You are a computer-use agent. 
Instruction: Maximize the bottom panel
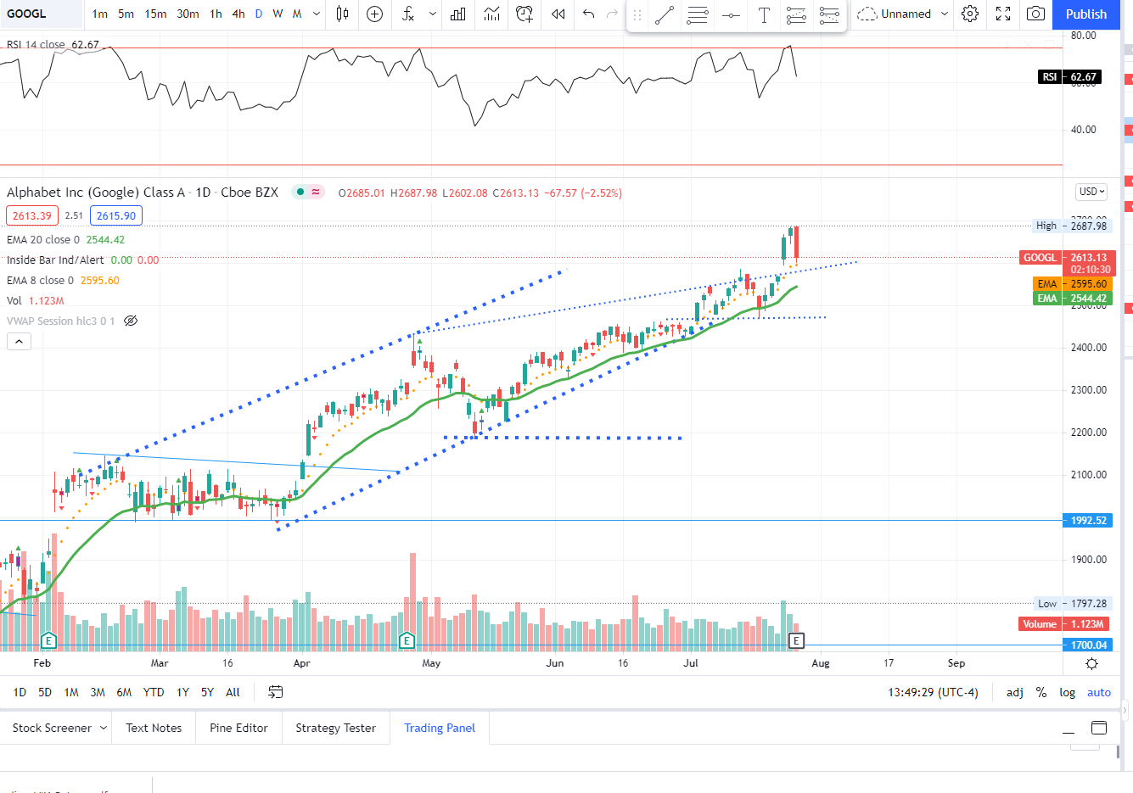point(1099,728)
